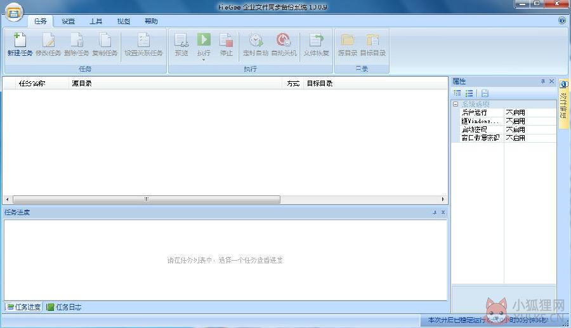Click the 文件恢复 (file restore) icon
Screen dimensions: 571x328
pyautogui.click(x=316, y=40)
